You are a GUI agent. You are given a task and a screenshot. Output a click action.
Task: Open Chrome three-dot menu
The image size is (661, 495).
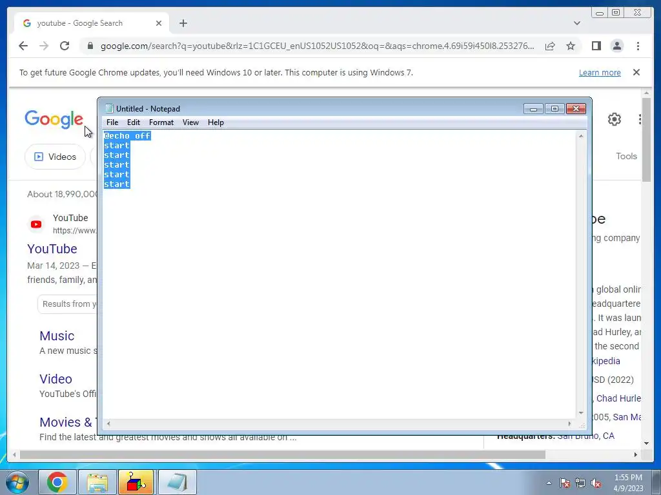(x=638, y=46)
